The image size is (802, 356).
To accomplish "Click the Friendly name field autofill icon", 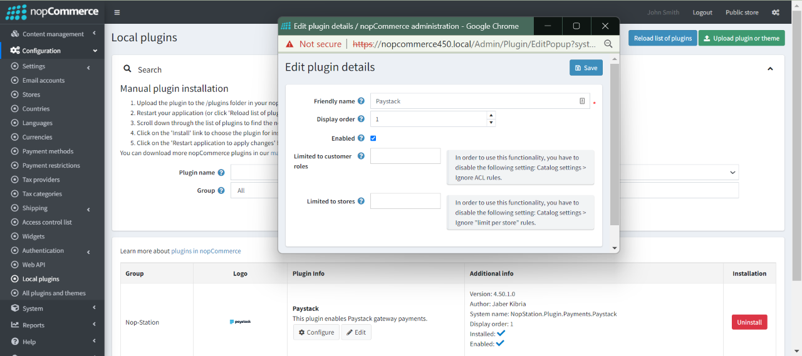I will point(582,101).
